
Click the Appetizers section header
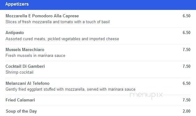pyautogui.click(x=17, y=4)
